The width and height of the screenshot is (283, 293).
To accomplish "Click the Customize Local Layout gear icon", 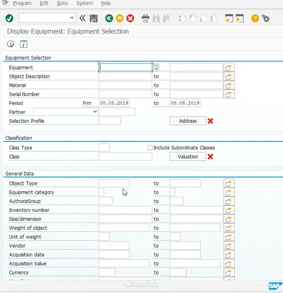I will click(x=266, y=18).
